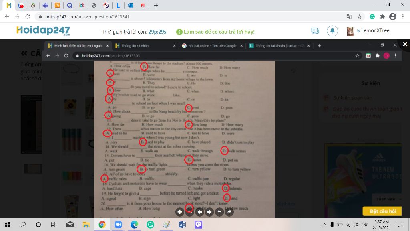The width and height of the screenshot is (410, 231).
Task: Open the volume control in tray
Action: point(355,225)
